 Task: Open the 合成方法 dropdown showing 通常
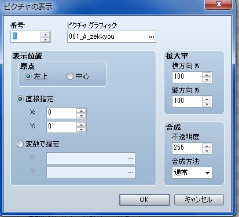click(192, 172)
